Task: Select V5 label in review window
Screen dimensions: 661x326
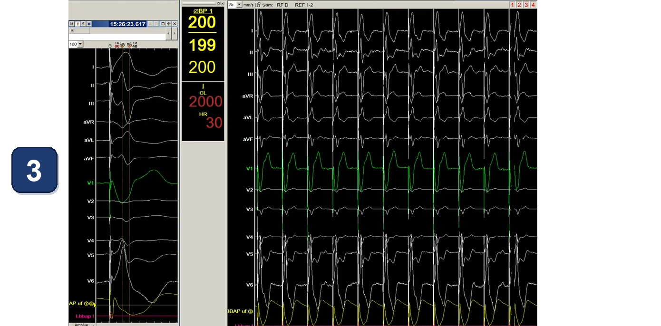Action: tap(90, 255)
